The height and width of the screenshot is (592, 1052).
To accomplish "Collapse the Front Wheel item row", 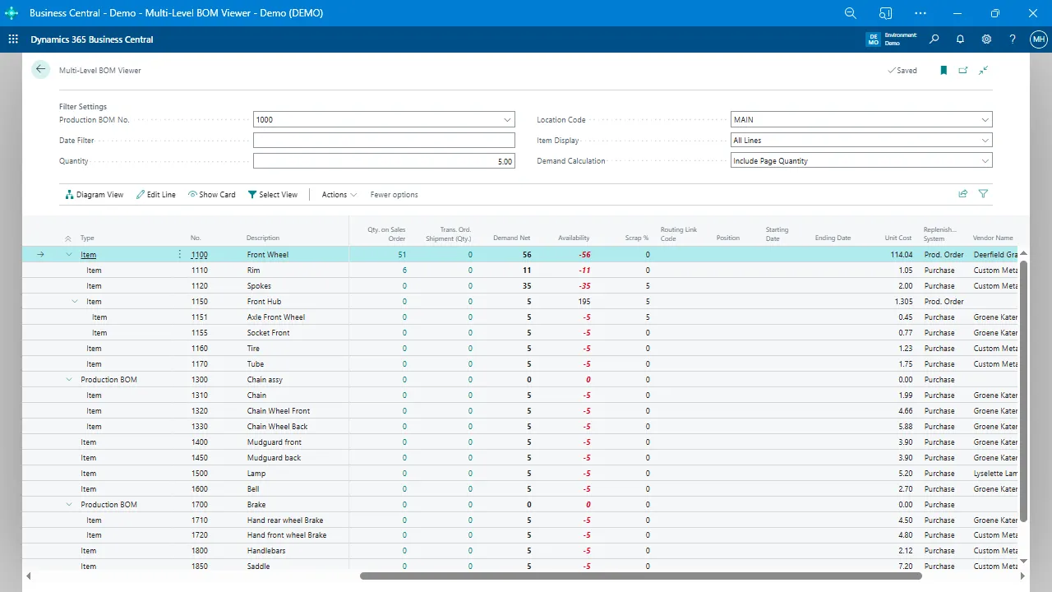I will point(69,255).
